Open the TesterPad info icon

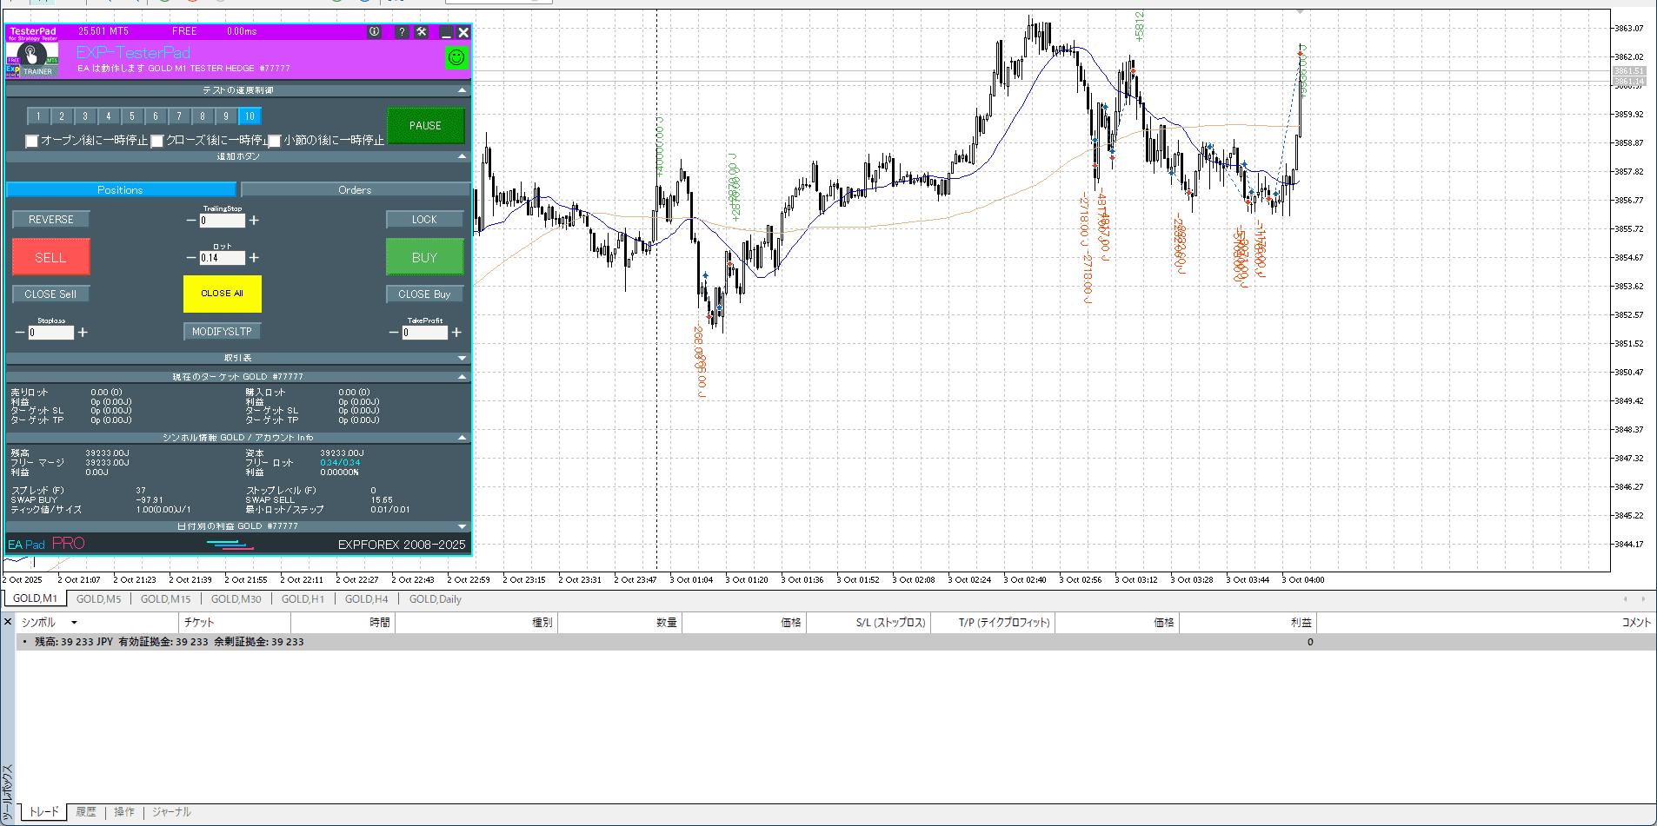coord(374,31)
